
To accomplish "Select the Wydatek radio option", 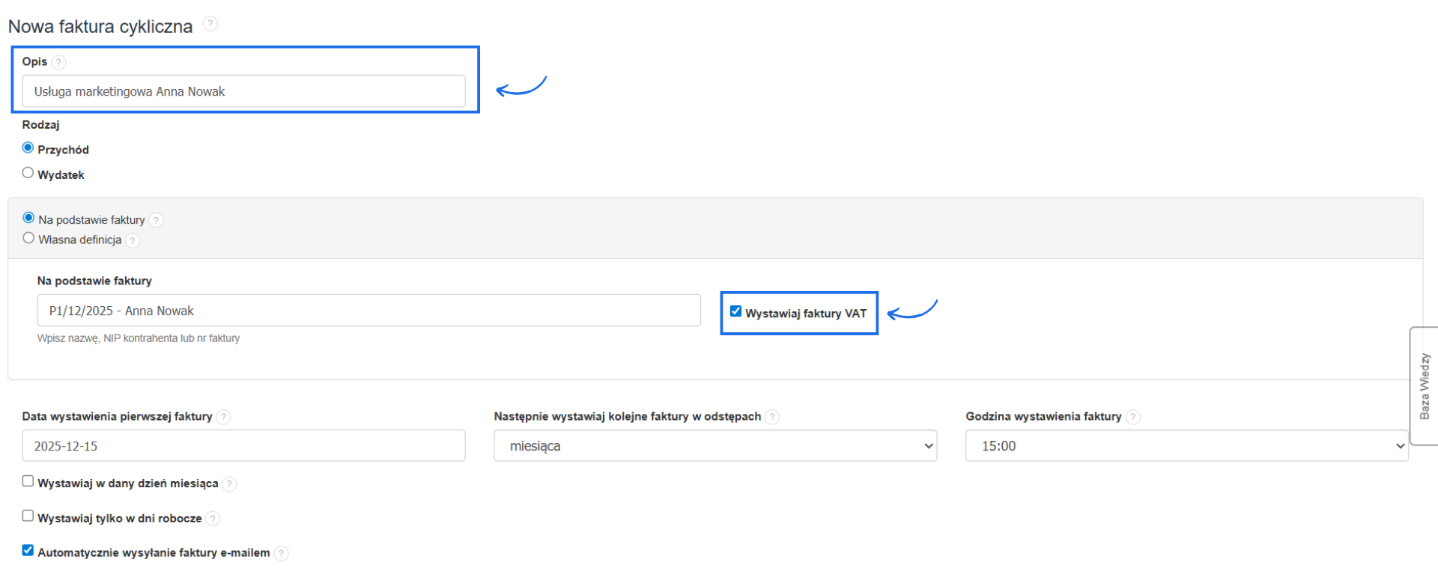I will click(x=28, y=173).
